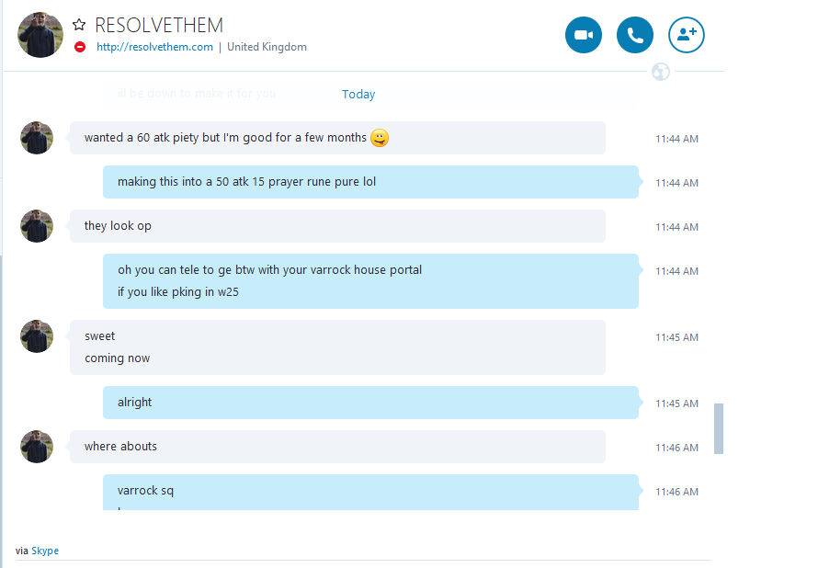Start a video call with RESOLVETHEM
This screenshot has width=818, height=568.
point(584,35)
